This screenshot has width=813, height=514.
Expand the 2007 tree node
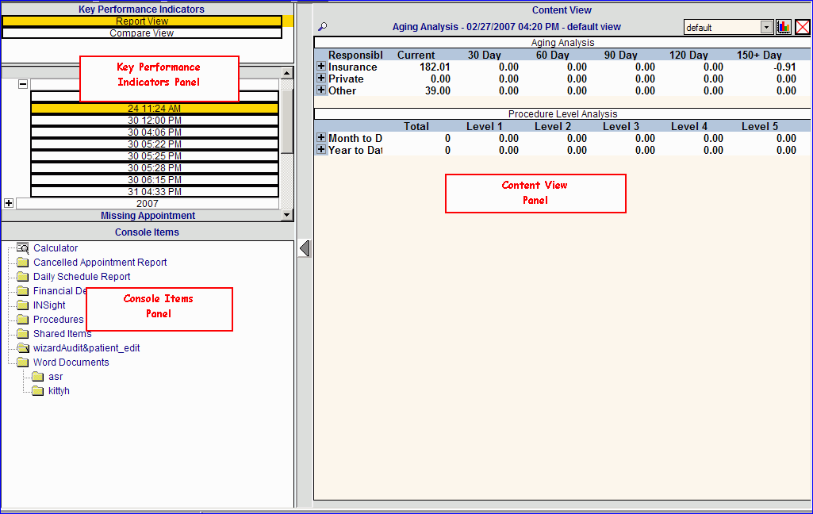coord(9,203)
